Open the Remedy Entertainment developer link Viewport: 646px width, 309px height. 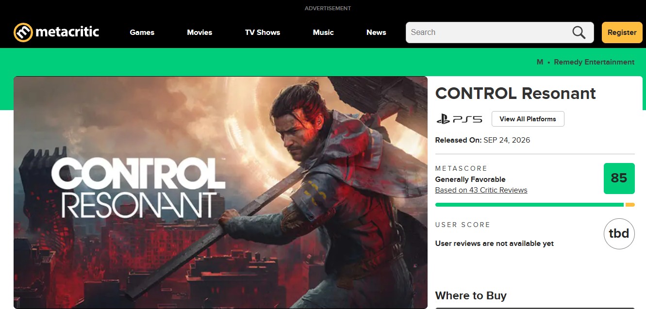point(594,62)
